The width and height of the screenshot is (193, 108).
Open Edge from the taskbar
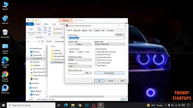[66, 105]
